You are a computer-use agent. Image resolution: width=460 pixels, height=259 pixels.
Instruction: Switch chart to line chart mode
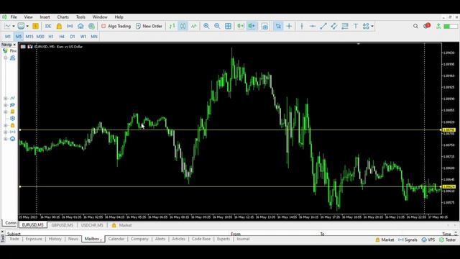(193, 26)
